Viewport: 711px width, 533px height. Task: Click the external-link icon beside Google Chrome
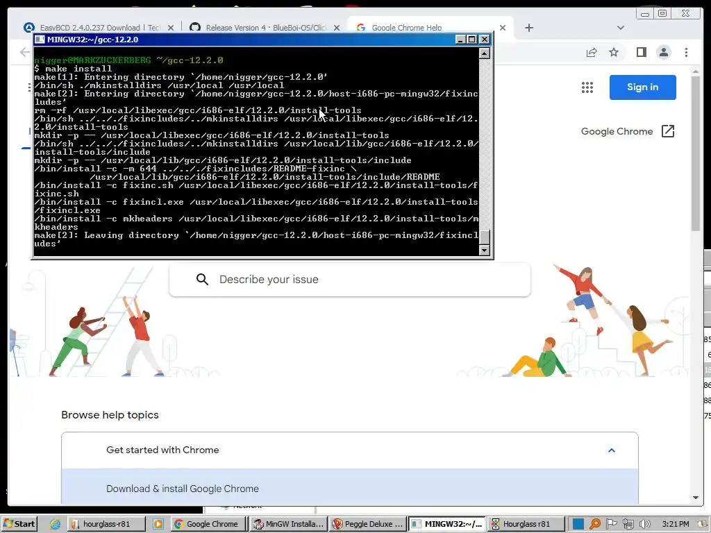[667, 131]
